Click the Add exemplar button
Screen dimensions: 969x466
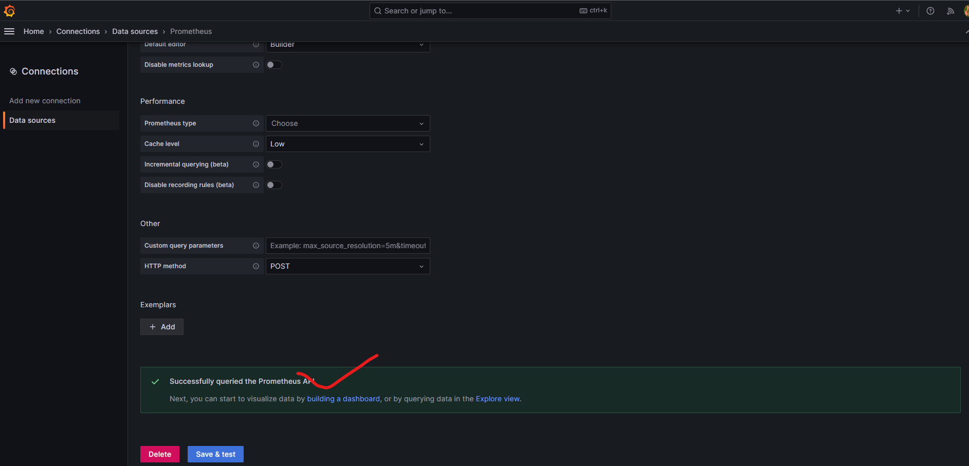162,327
